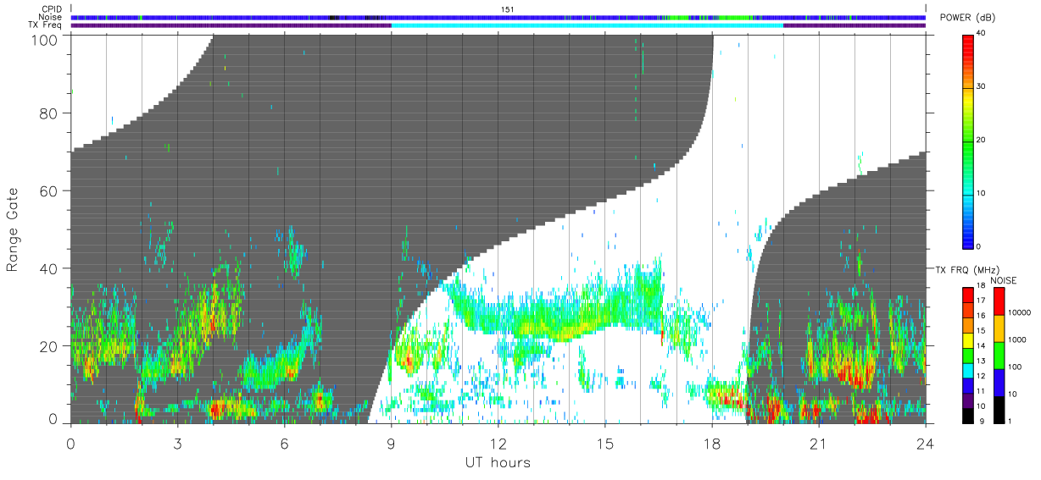This screenshot has height=480, width=1041.
Task: Click the 80 tick on the Range Gate axis
Action: (x=49, y=113)
